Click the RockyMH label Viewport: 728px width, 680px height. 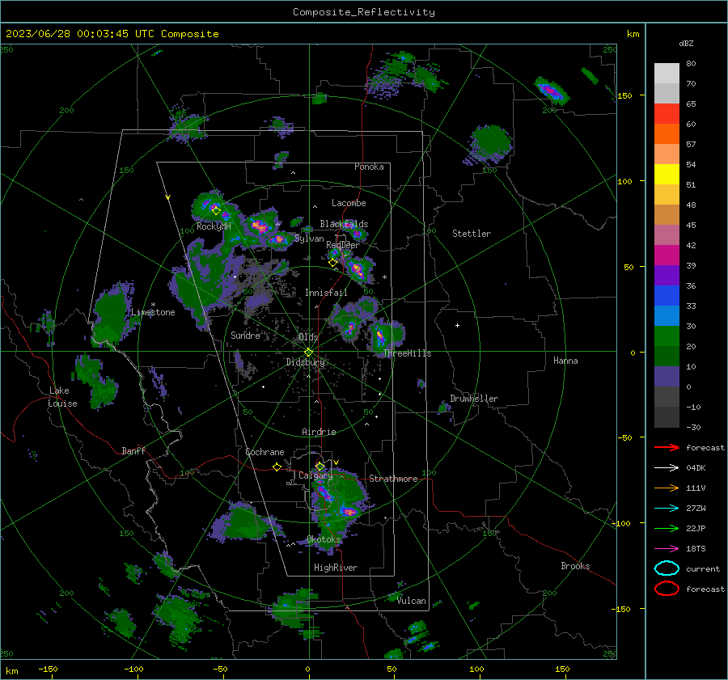point(214,226)
